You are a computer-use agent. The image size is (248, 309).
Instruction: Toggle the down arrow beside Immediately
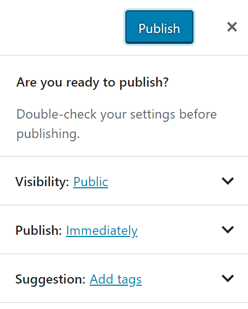pyautogui.click(x=227, y=229)
